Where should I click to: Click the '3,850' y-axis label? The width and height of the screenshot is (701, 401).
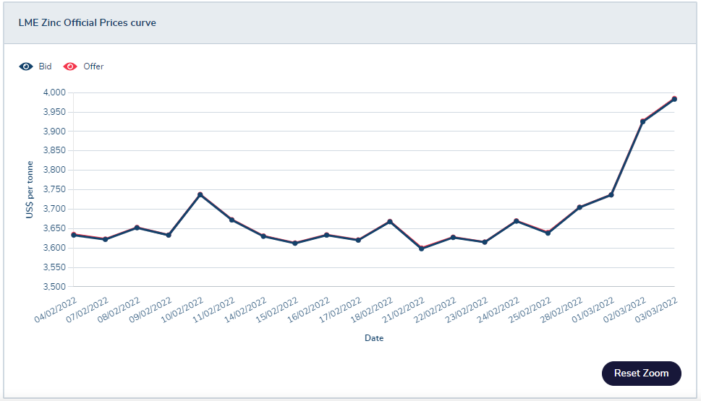coord(54,150)
